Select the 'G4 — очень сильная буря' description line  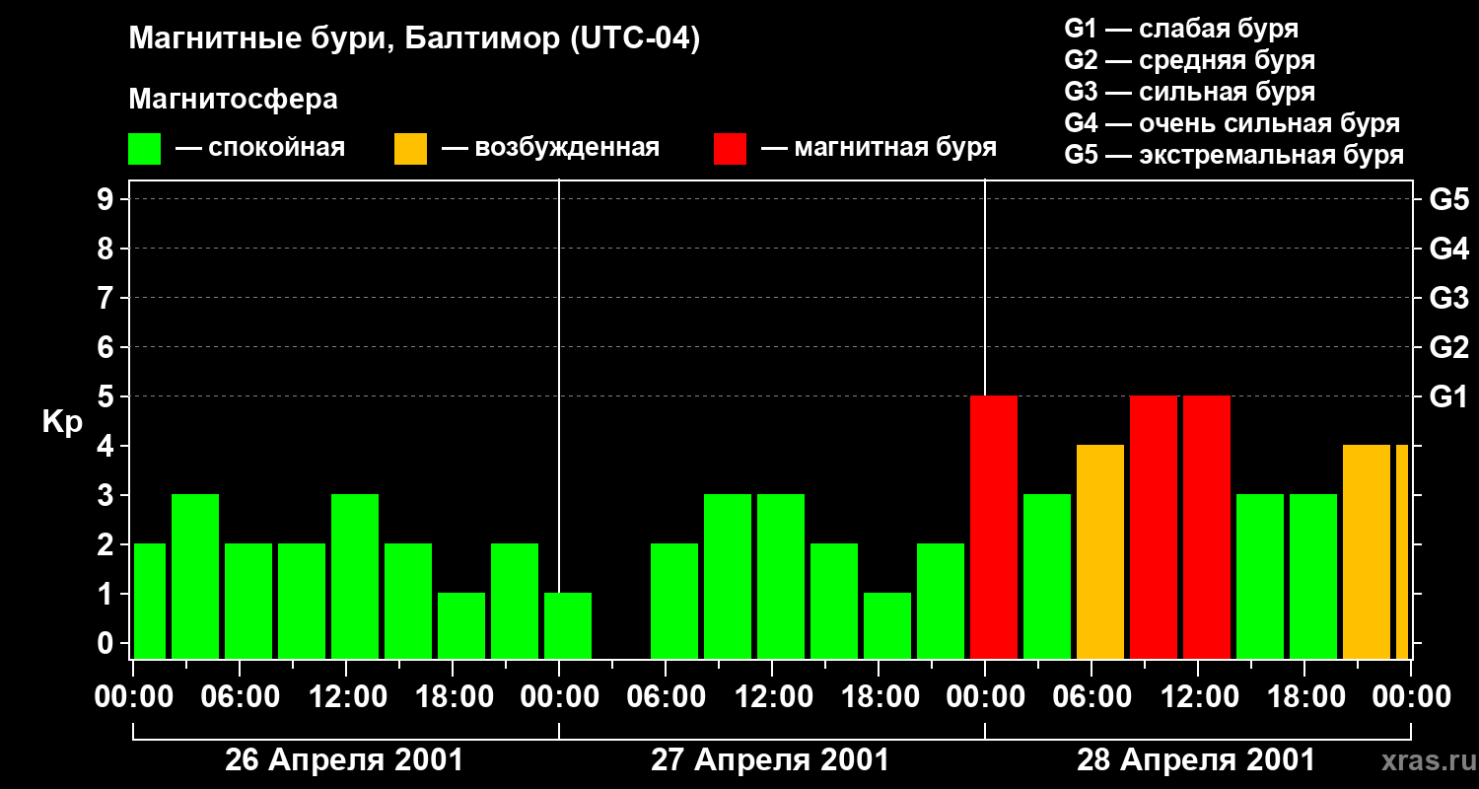point(1232,123)
